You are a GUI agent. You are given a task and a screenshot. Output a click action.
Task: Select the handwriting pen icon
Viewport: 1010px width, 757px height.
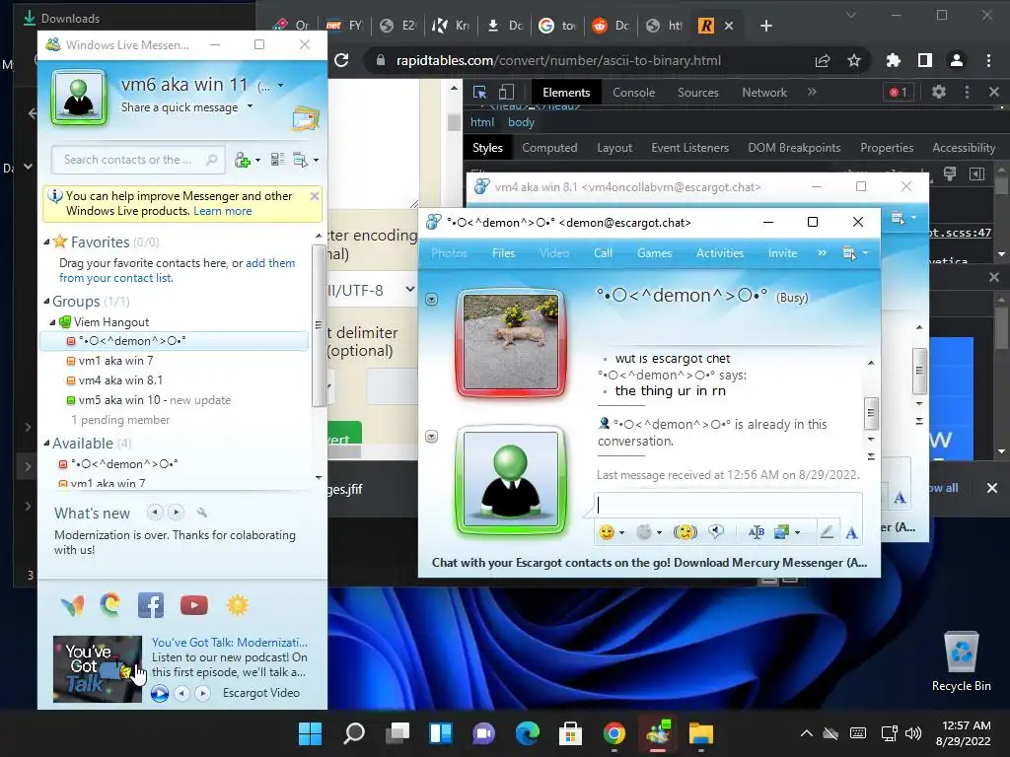pos(828,532)
